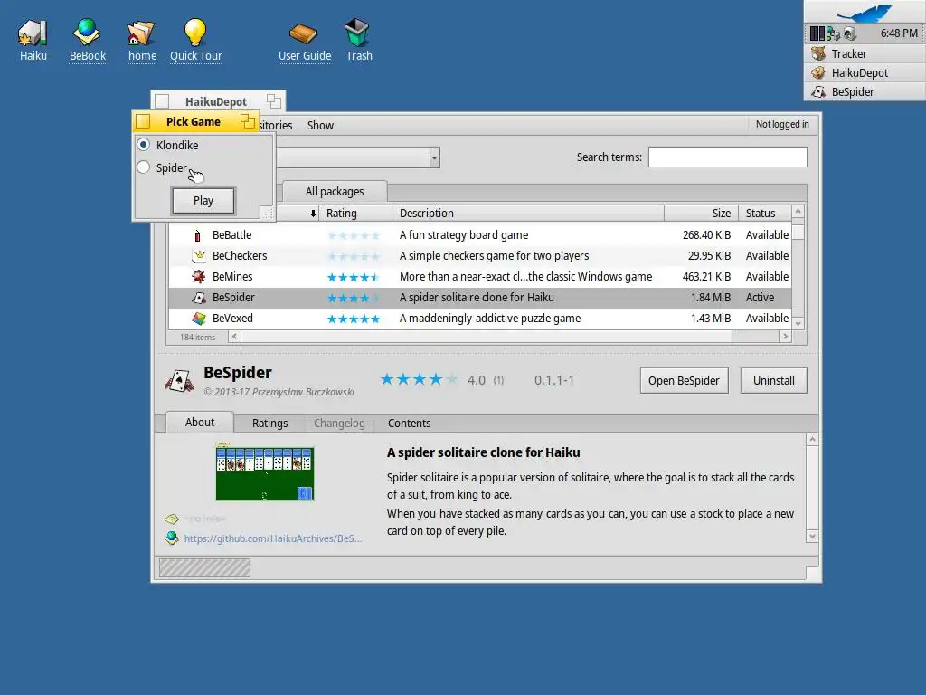Switch to the Changelog tab
The width and height of the screenshot is (926, 695).
(339, 424)
